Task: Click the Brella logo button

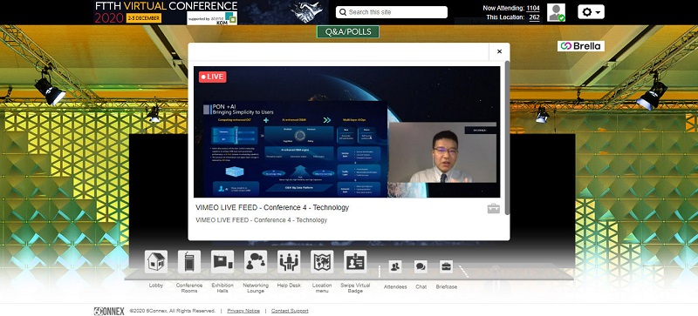Action: [581, 46]
